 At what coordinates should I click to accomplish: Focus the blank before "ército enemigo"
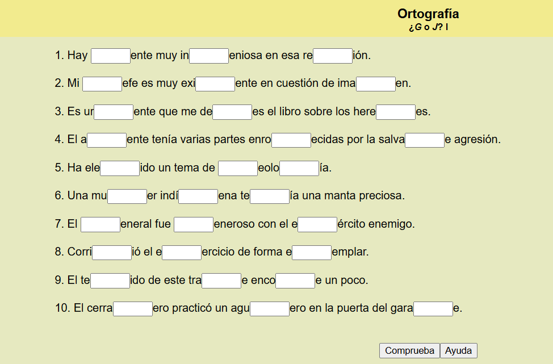(x=317, y=224)
